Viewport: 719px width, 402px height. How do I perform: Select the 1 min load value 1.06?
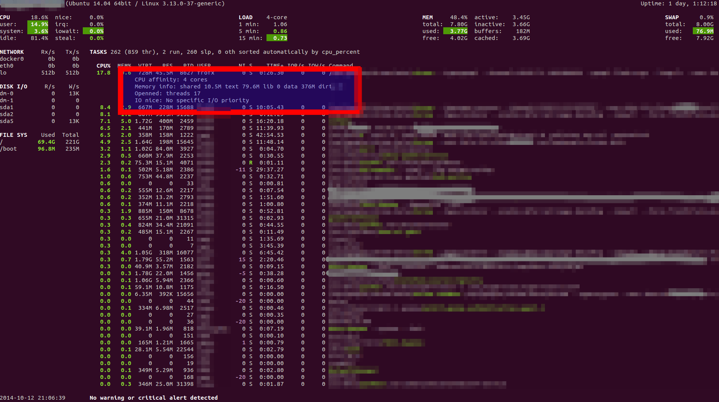(x=280, y=24)
